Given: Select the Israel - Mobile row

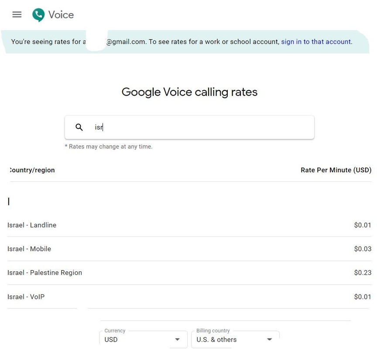Looking at the screenshot, I should [189, 249].
